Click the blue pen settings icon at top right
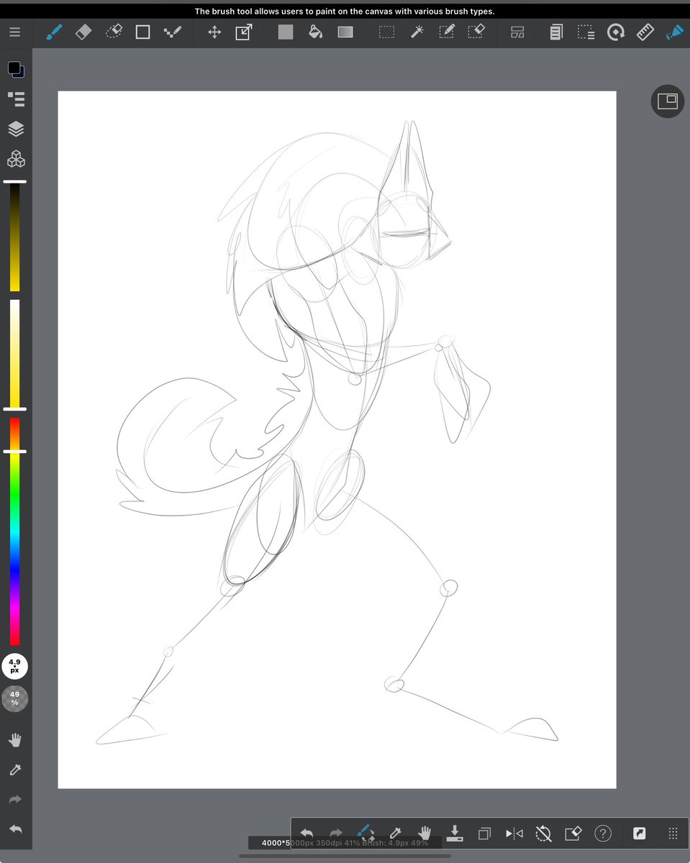 [674, 32]
